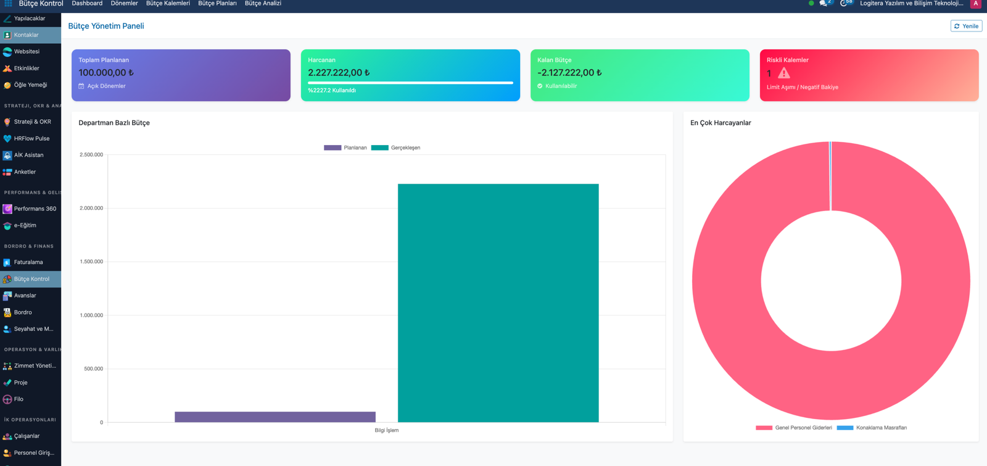Open the HRFlow Pulse heart icon
The height and width of the screenshot is (466, 987).
pos(7,139)
